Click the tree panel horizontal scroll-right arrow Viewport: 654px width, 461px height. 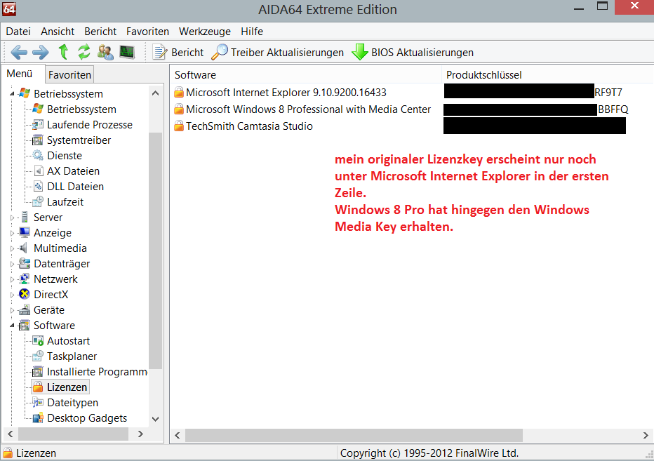point(140,434)
